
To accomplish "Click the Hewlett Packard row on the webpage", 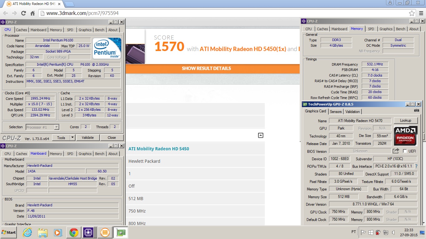I will pyautogui.click(x=195, y=161).
